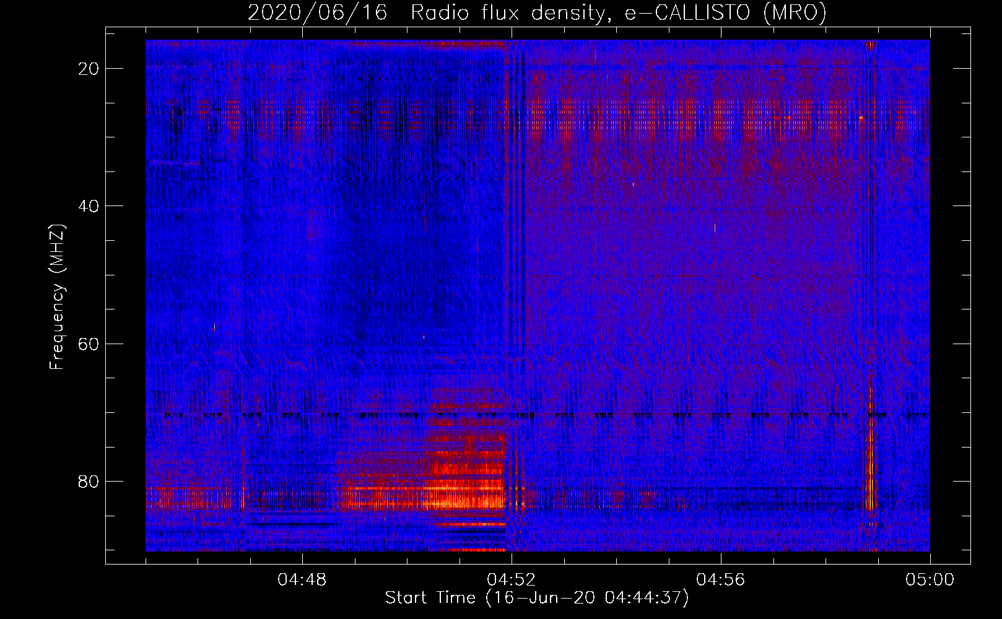The image size is (1002, 619).
Task: Click the 40 frequency tick label
Action: click(x=89, y=206)
